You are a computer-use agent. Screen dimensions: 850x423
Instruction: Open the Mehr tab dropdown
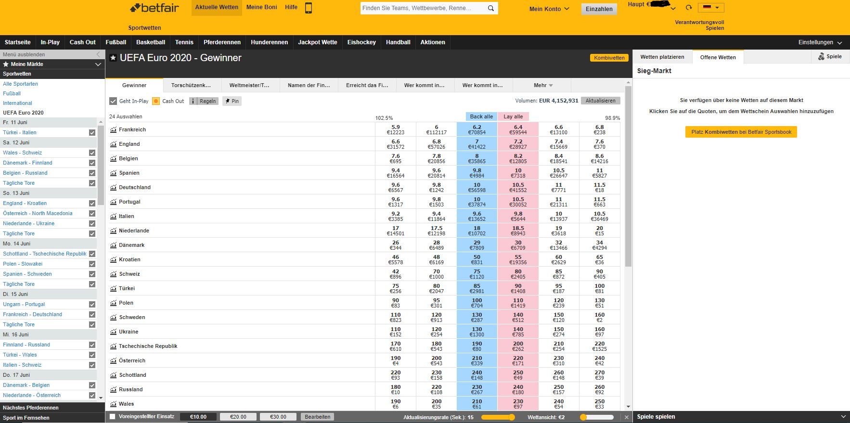542,85
